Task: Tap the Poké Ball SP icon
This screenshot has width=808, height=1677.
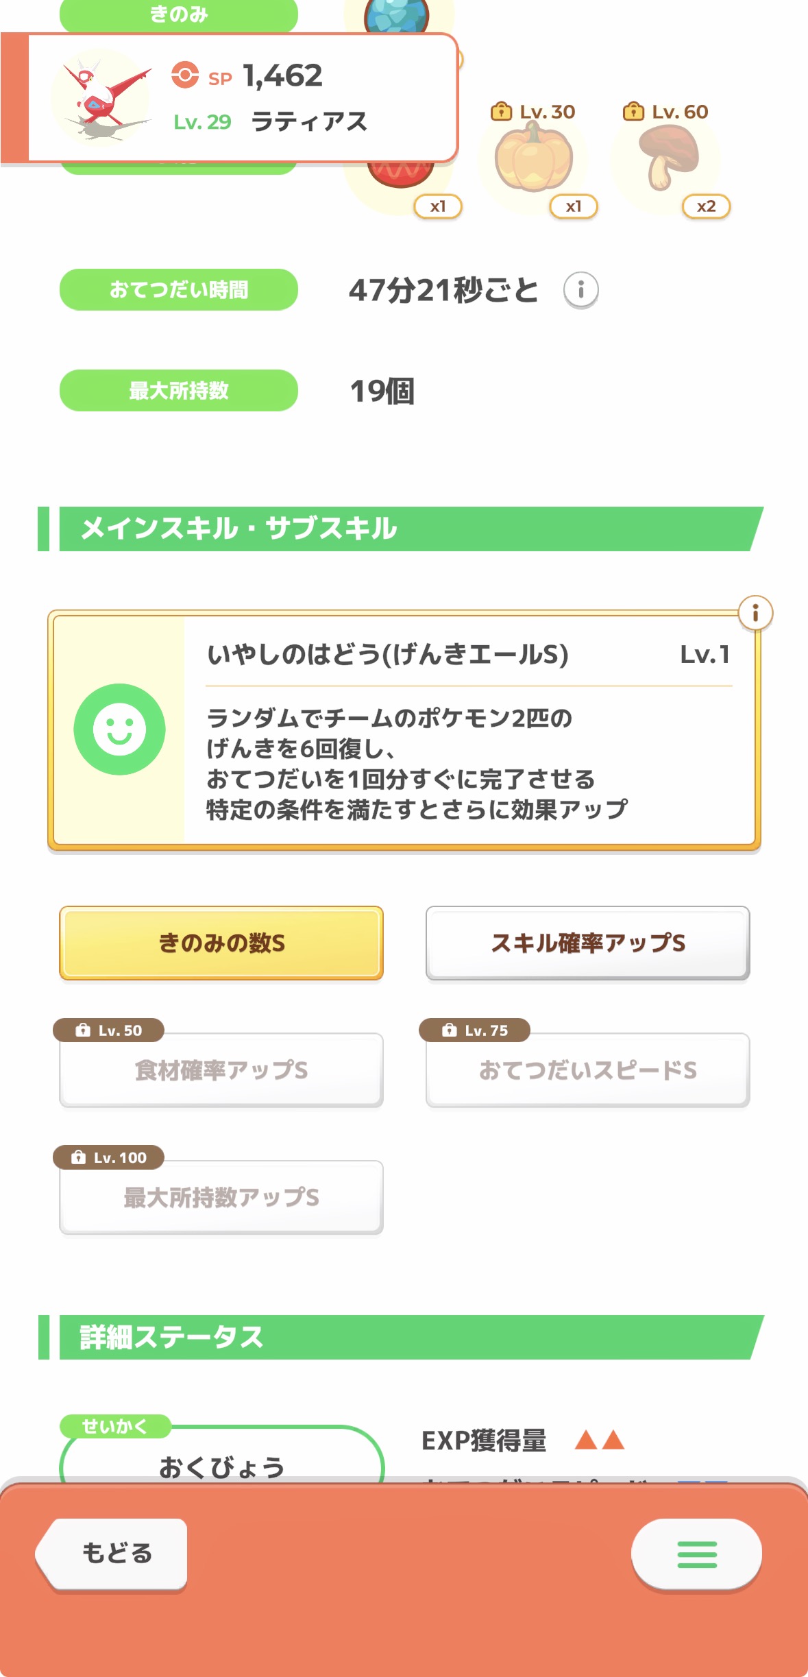Action: 184,75
